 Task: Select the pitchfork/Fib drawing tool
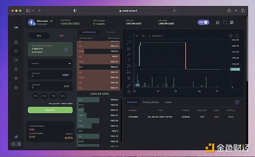(129, 48)
